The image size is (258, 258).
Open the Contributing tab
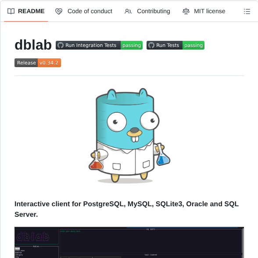click(x=147, y=11)
